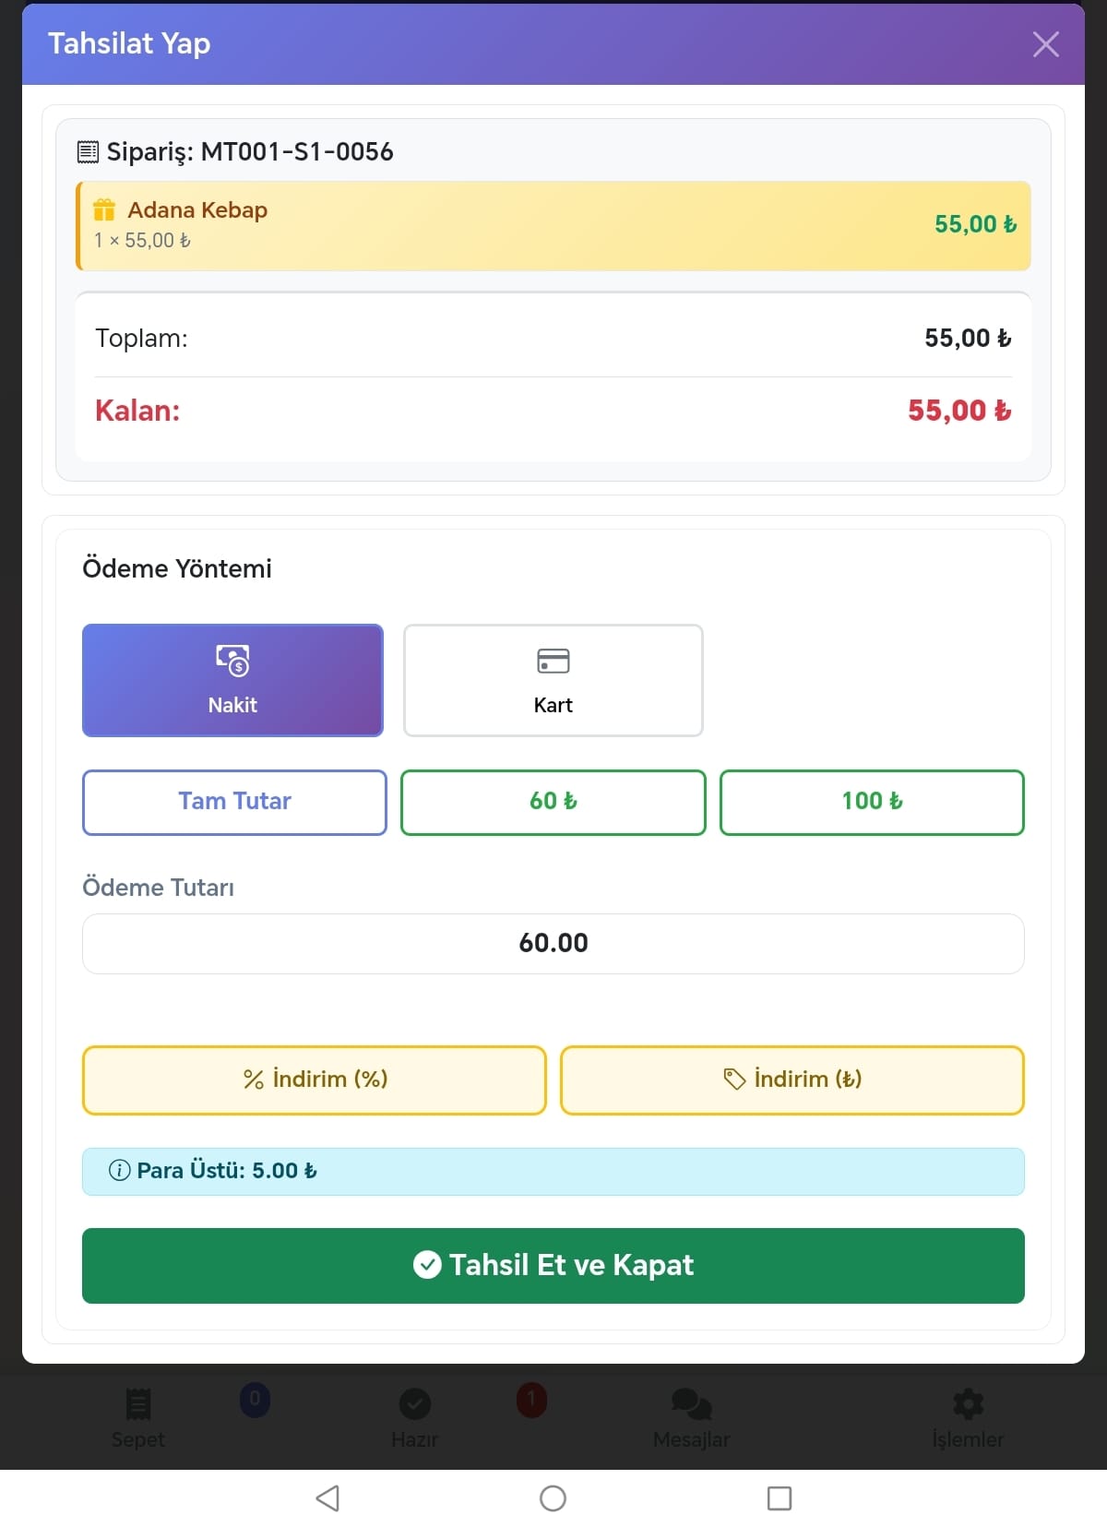Screen dimensions: 1107x1527
Task: Select Nakit cash payment method
Action: [232, 680]
